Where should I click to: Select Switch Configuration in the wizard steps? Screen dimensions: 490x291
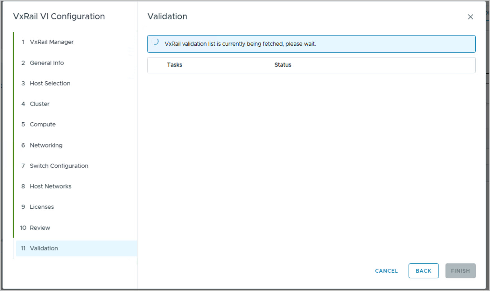59,166
